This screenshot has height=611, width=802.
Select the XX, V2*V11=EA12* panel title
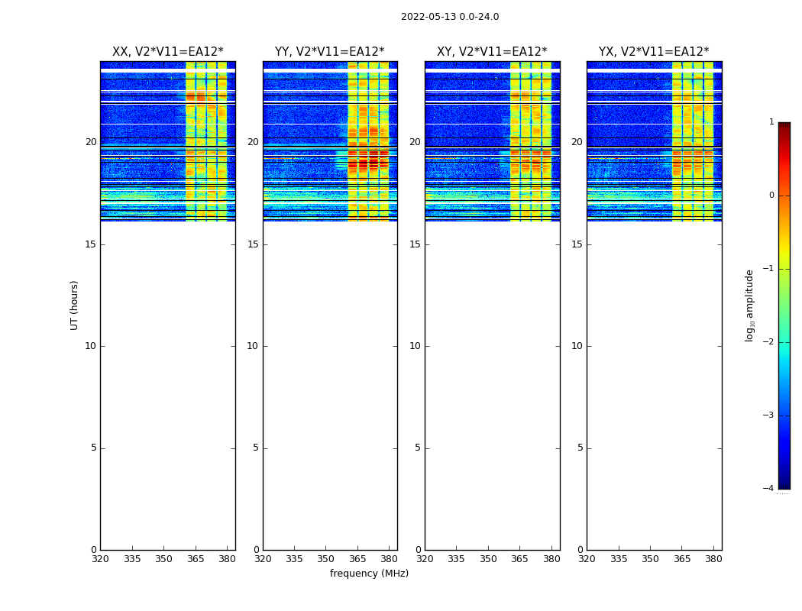(167, 52)
